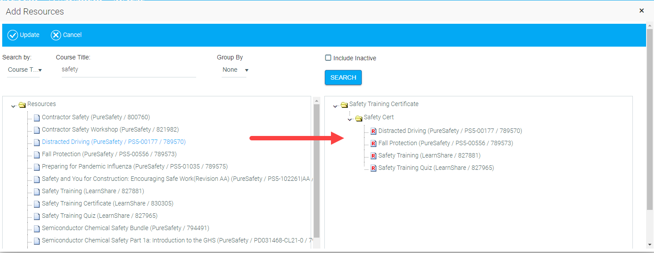This screenshot has width=654, height=253.
Task: Open the Search by dropdown
Action: [24, 70]
